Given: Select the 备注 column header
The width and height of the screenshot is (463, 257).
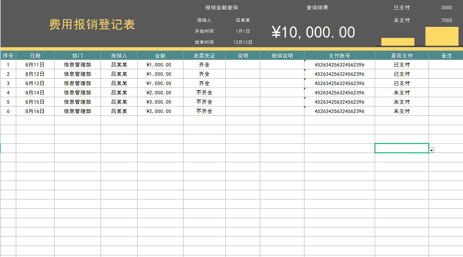Looking at the screenshot, I should click(446, 55).
